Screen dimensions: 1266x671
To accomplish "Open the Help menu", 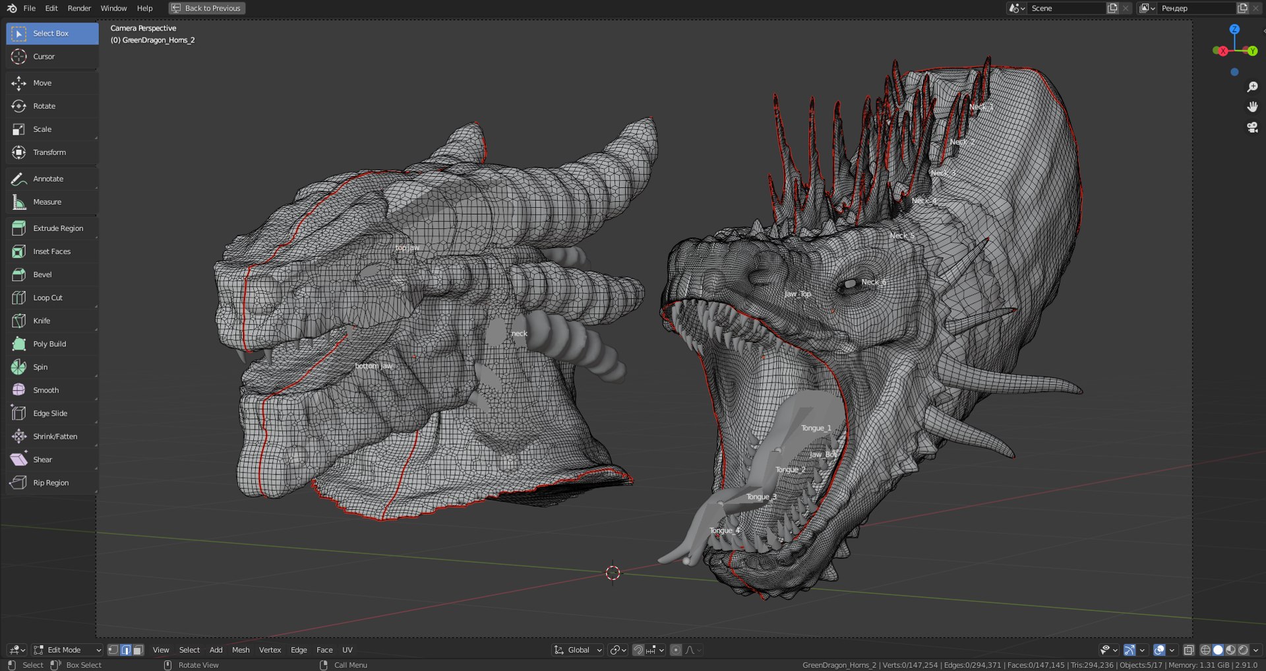I will [144, 8].
